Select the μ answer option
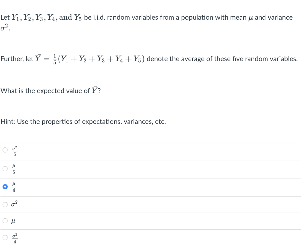Image resolution: width=306 pixels, height=246 pixels. [5, 221]
